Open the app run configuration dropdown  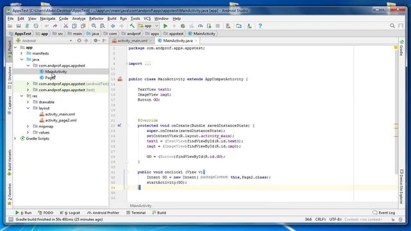pyautogui.click(x=148, y=26)
